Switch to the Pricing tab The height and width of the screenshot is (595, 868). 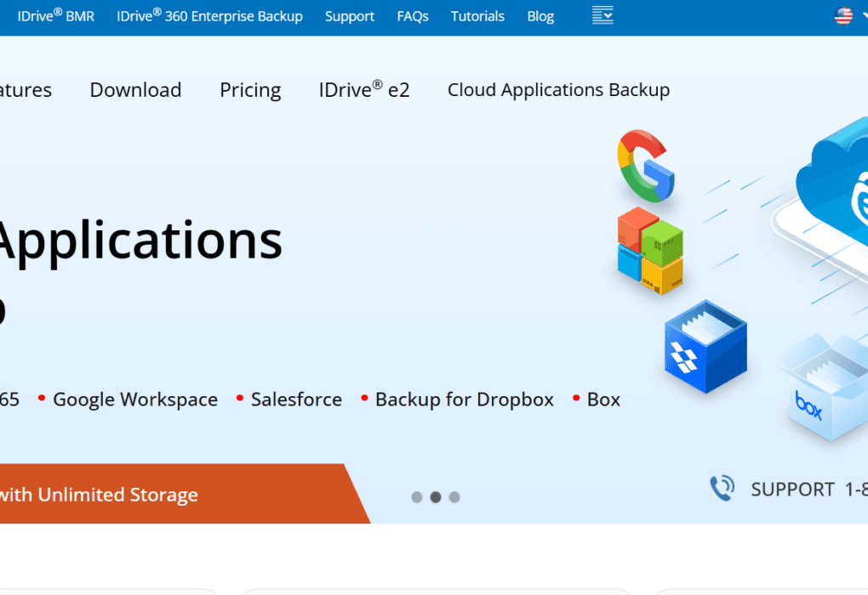pyautogui.click(x=250, y=89)
